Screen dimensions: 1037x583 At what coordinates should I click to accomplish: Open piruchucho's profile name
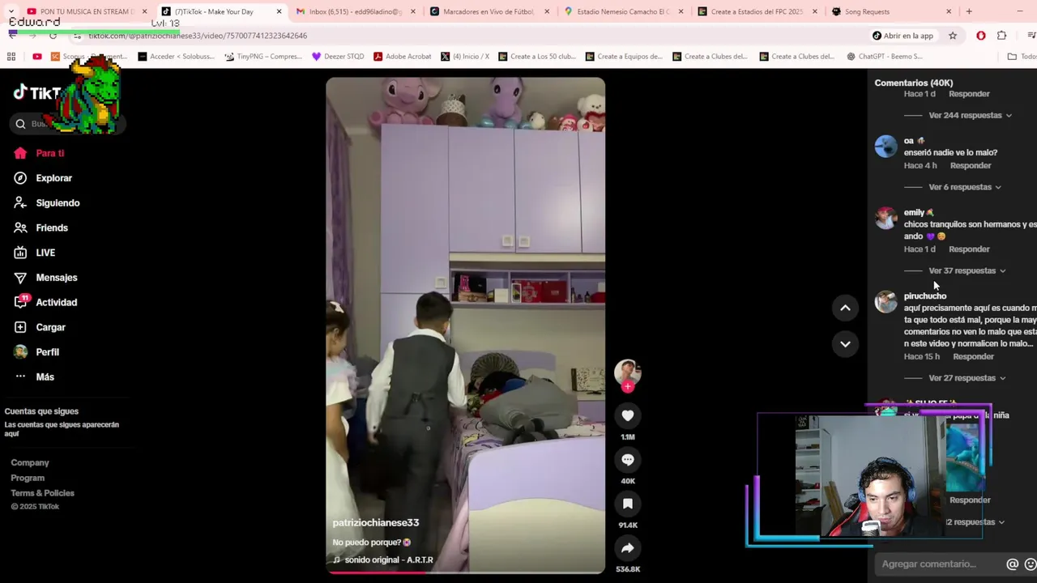(924, 296)
